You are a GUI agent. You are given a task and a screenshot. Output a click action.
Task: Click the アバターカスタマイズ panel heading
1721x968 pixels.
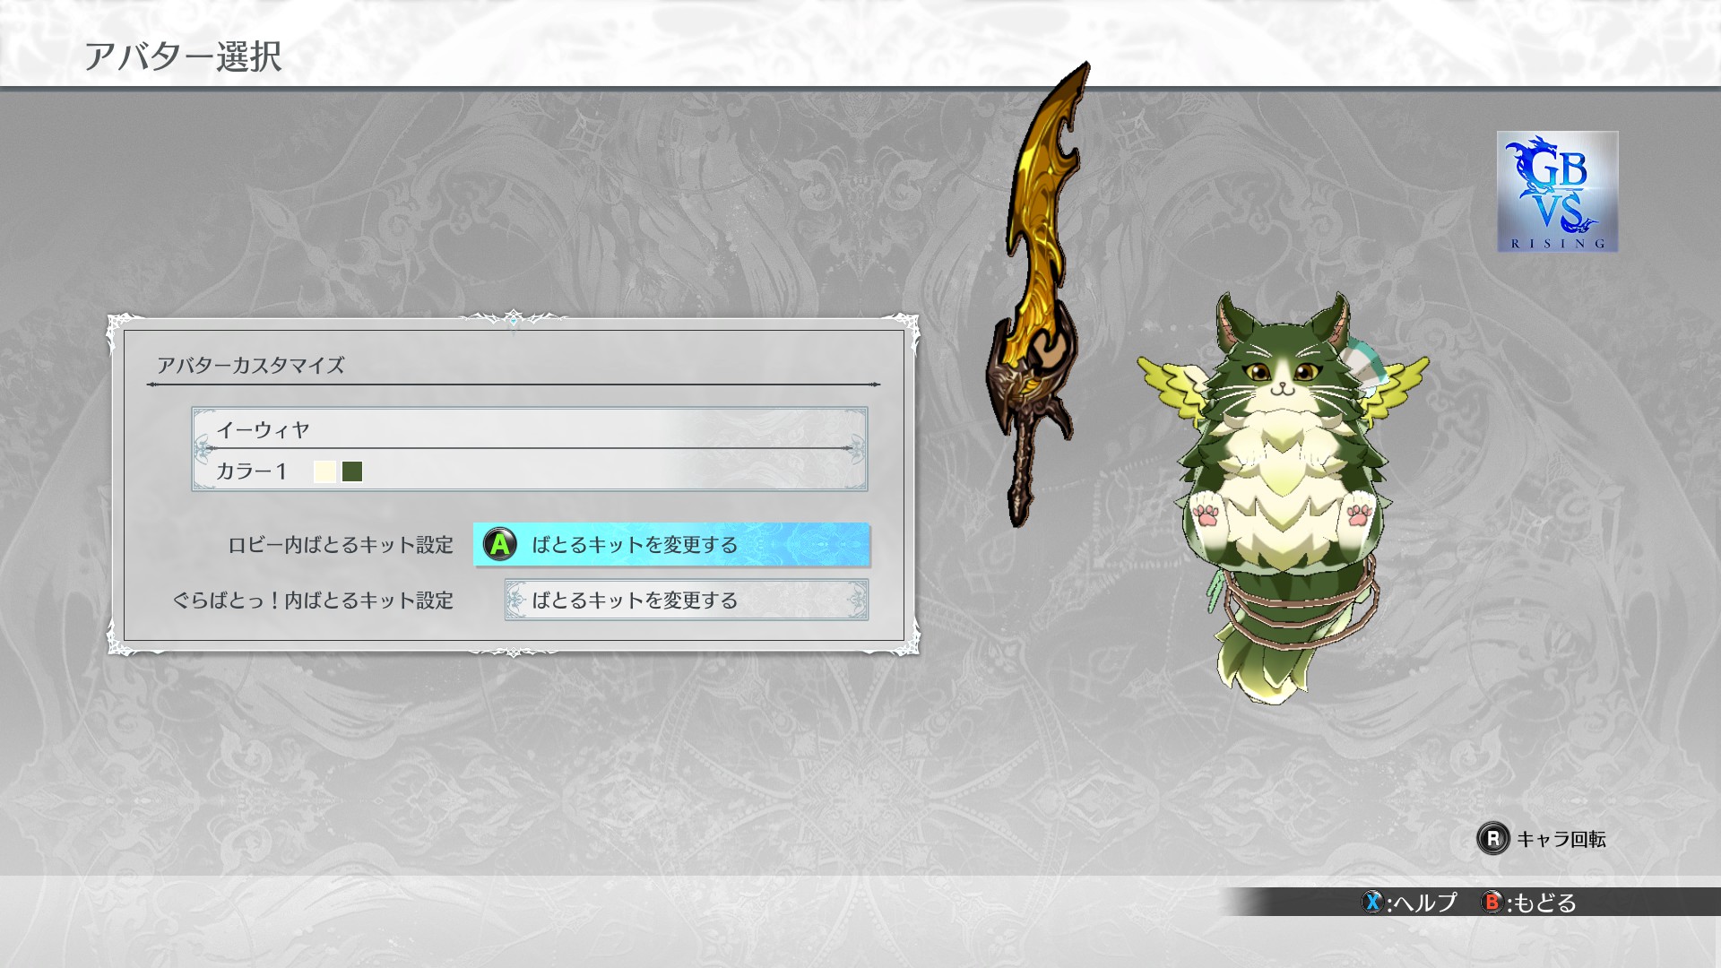(251, 365)
